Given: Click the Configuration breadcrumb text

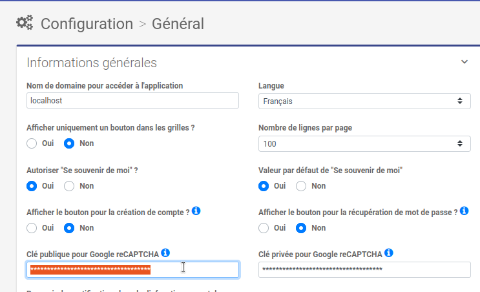Looking at the screenshot, I should [87, 24].
